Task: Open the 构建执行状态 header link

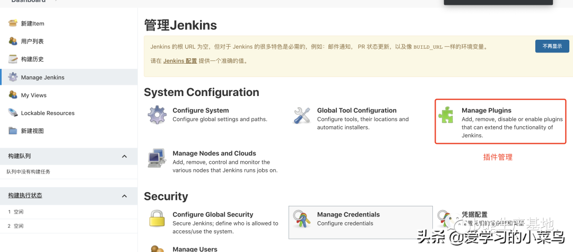Action: pyautogui.click(x=25, y=196)
